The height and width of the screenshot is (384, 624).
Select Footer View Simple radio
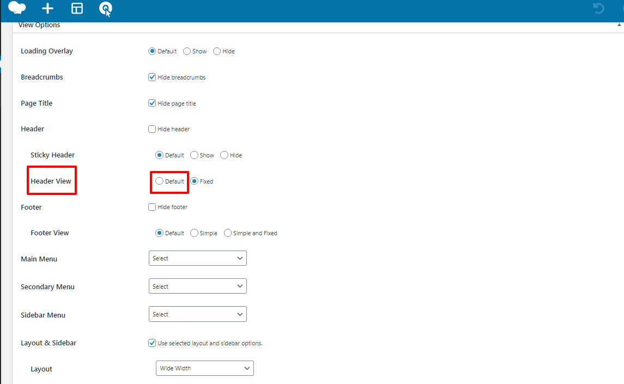(194, 233)
